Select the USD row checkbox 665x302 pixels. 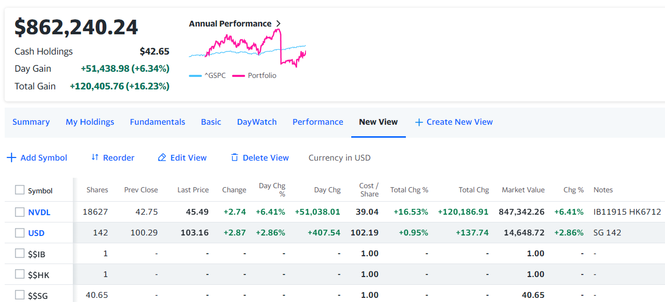coord(20,233)
